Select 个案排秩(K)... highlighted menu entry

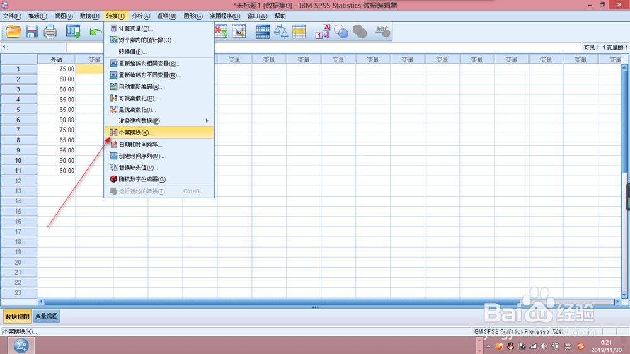pos(159,133)
